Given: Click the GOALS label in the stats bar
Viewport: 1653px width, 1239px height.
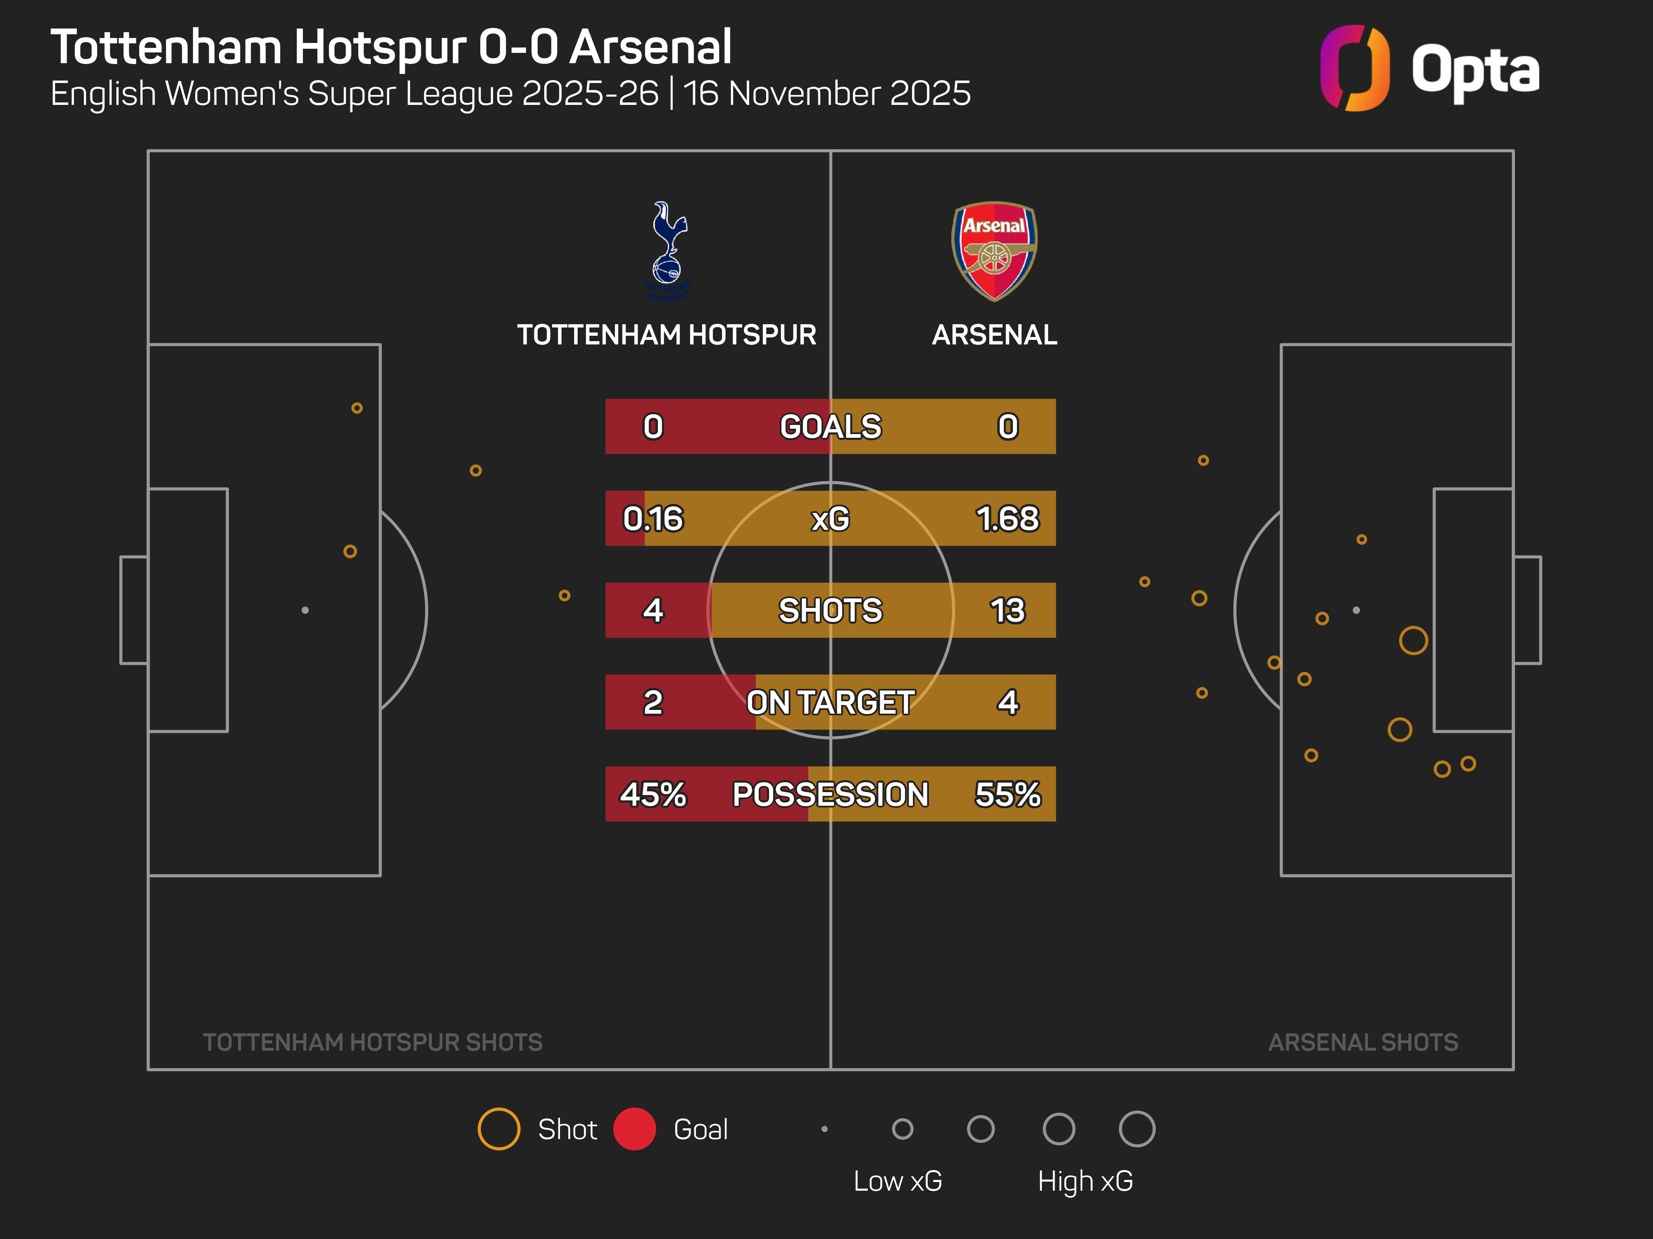Looking at the screenshot, I should click(830, 427).
